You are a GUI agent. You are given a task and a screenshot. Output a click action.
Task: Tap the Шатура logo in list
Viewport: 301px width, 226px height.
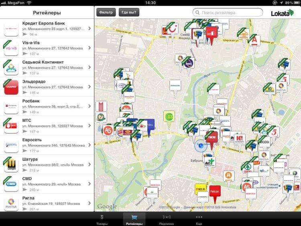(11, 165)
